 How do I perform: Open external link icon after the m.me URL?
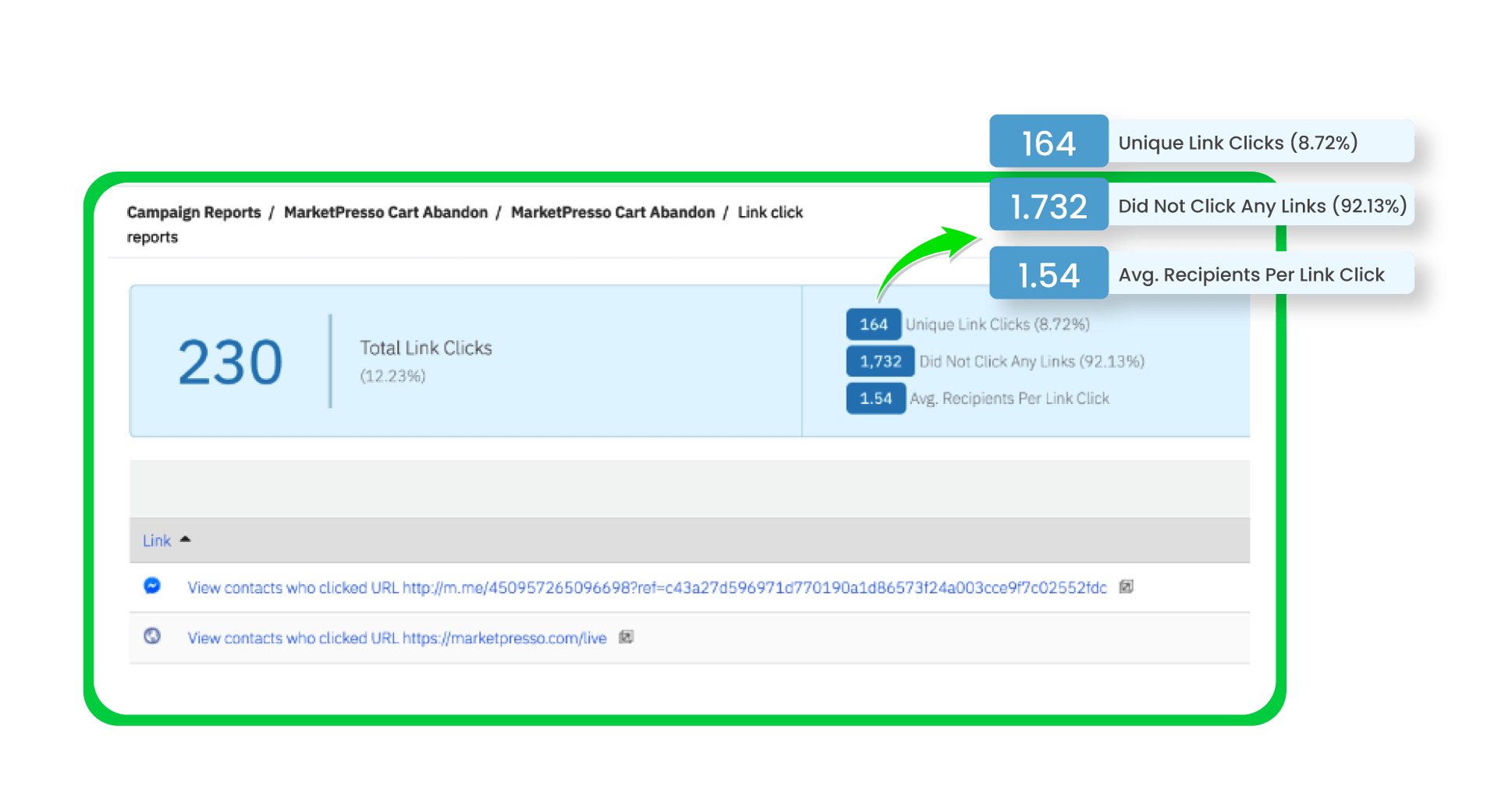coord(1126,586)
